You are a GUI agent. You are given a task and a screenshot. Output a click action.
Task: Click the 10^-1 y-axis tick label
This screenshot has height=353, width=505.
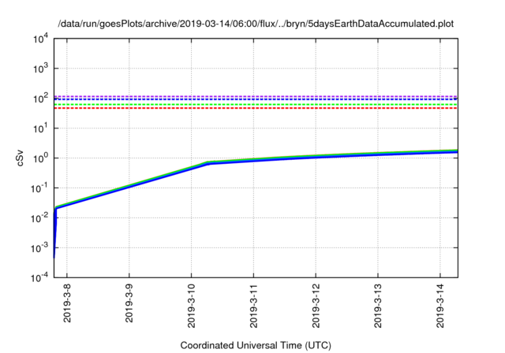(39, 188)
